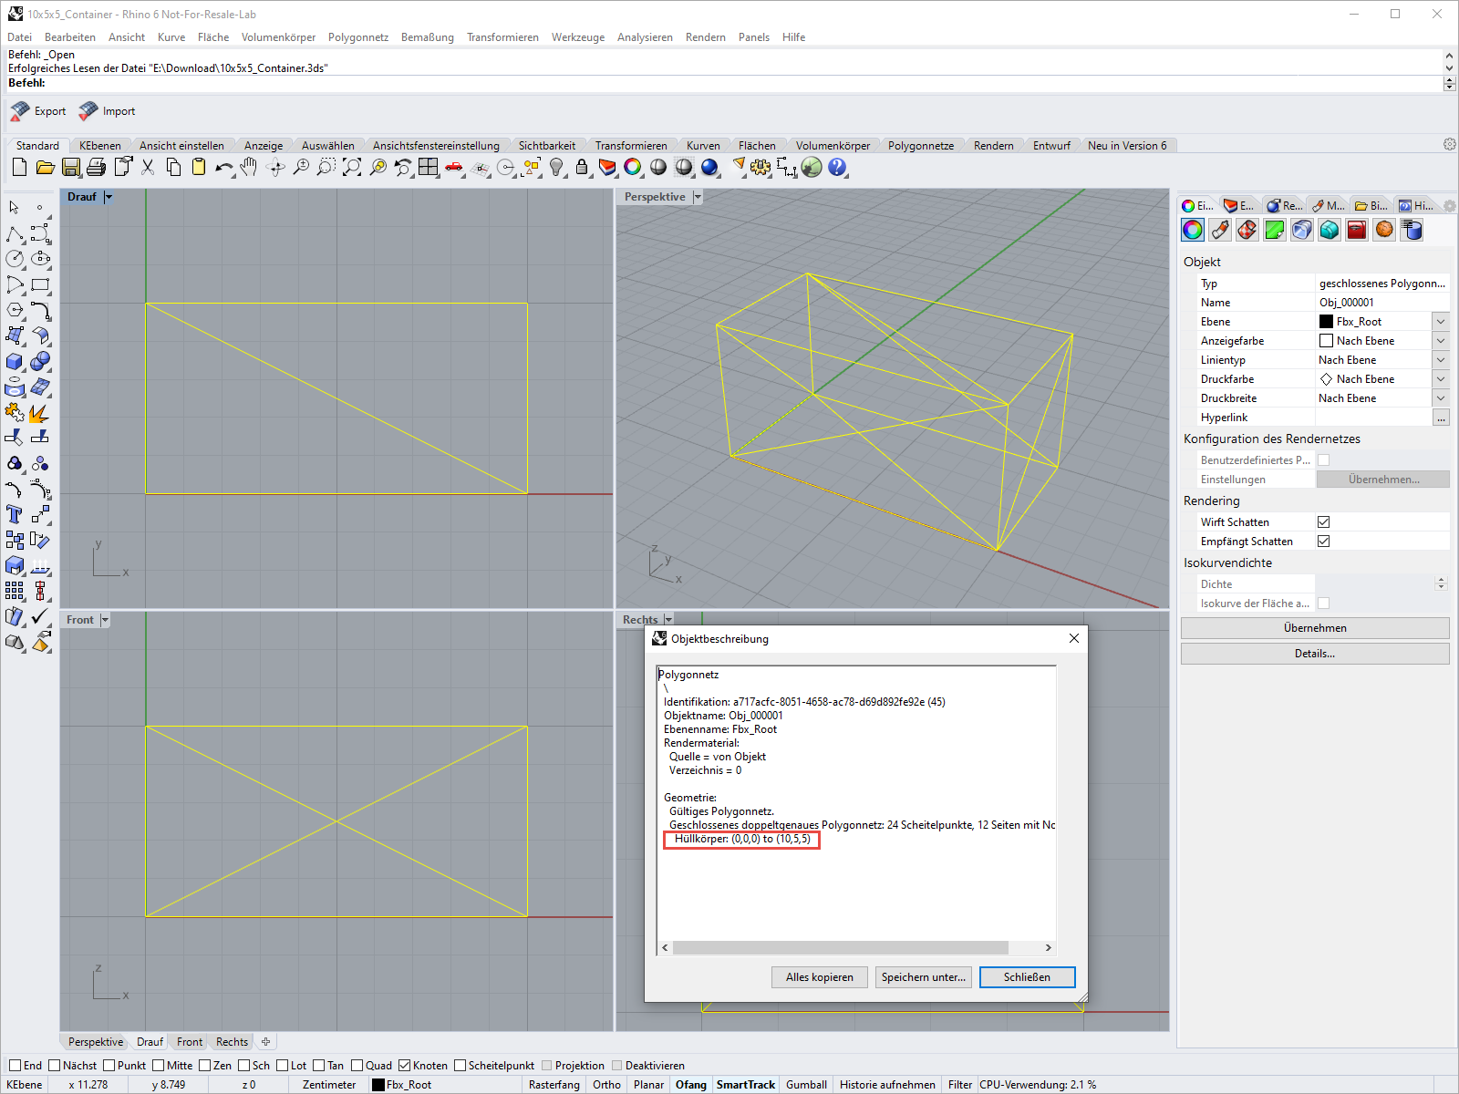Image resolution: width=1459 pixels, height=1094 pixels.
Task: Click the Alles kopieren button
Action: (819, 976)
